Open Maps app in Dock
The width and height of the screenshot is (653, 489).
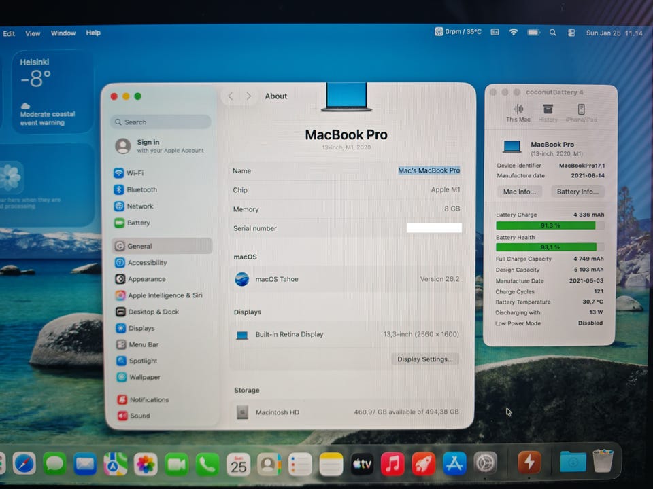[116, 464]
